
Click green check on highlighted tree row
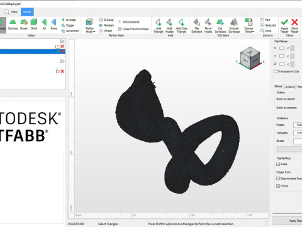click(x=58, y=52)
